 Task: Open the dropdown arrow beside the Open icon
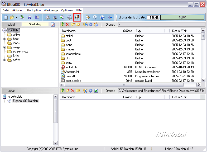[16, 18]
